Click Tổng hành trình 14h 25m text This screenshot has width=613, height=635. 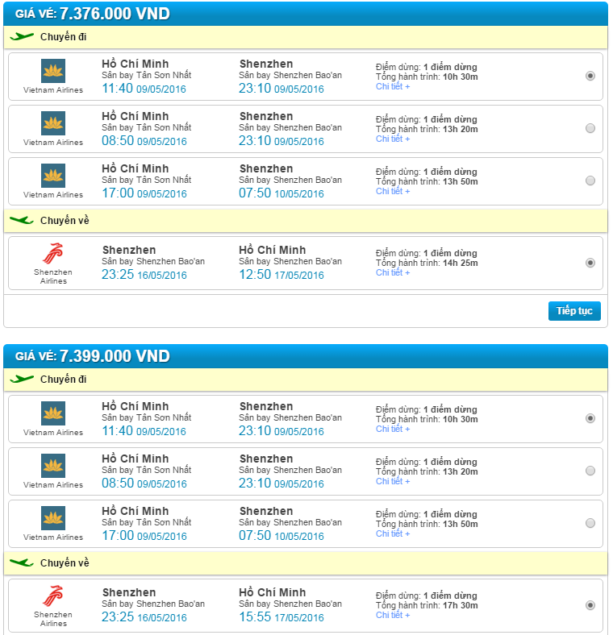click(x=427, y=263)
